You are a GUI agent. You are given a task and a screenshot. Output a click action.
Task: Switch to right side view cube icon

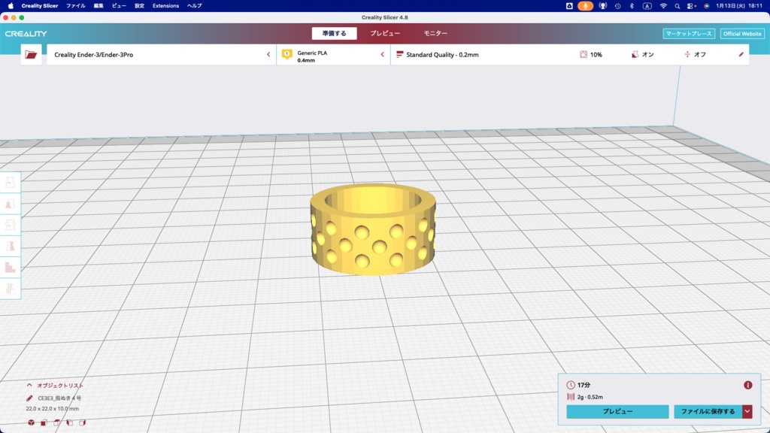tap(82, 422)
